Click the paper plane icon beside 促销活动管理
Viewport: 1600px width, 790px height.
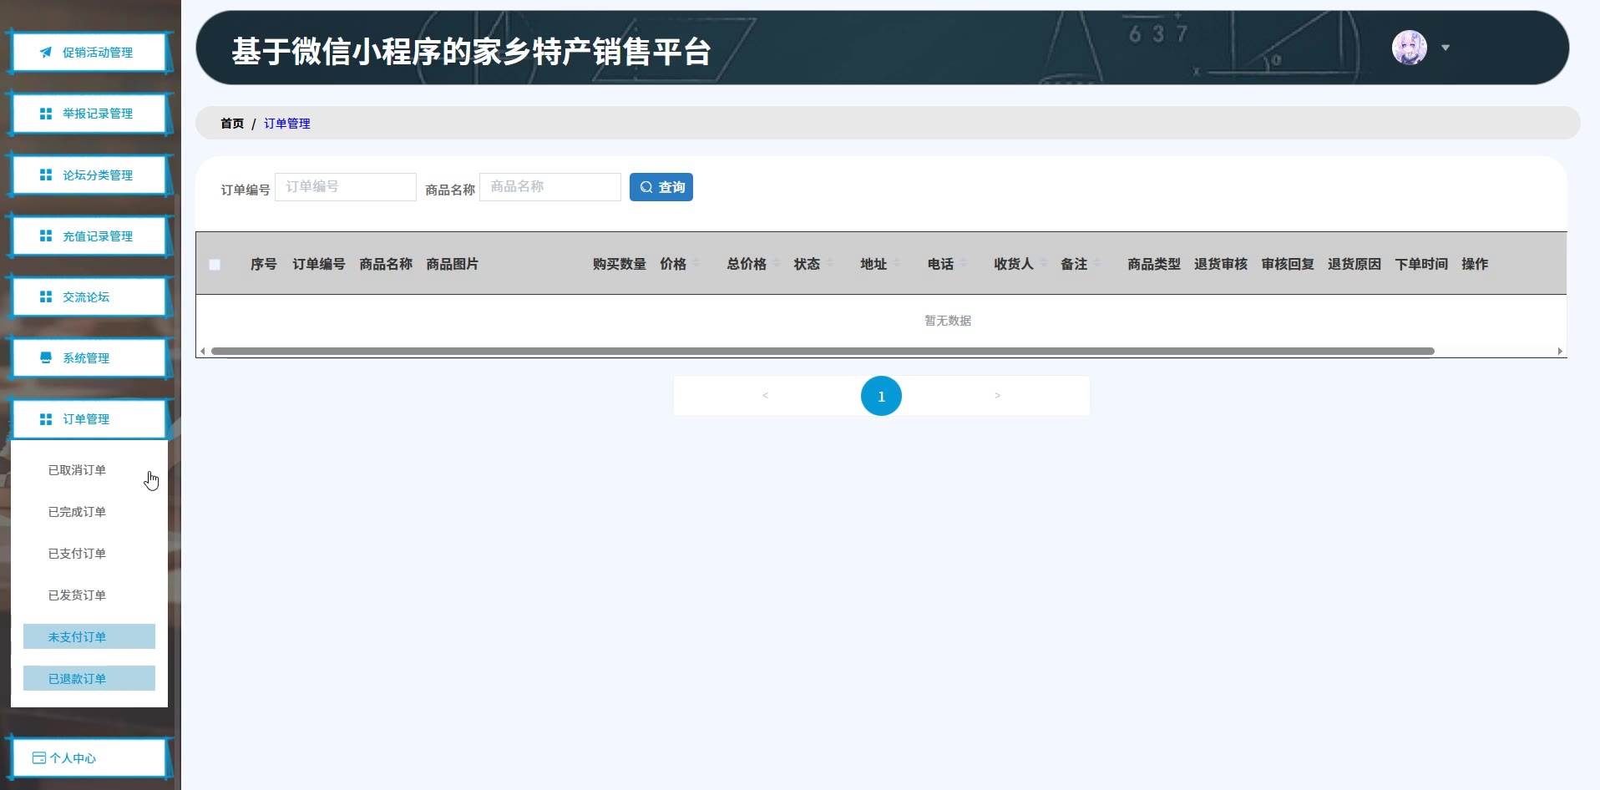coord(46,53)
